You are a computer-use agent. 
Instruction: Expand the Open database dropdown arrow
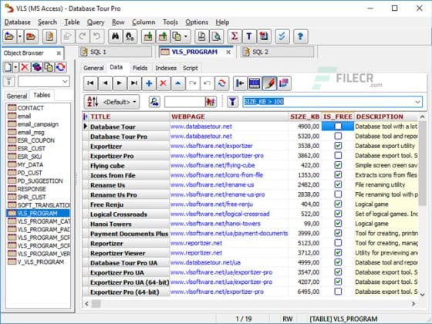[x=20, y=36]
